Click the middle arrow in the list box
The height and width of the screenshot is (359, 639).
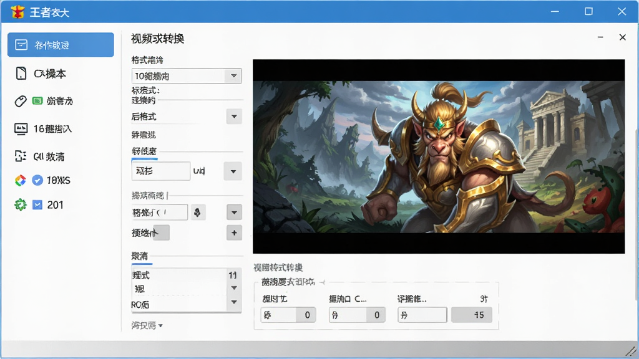tap(234, 288)
